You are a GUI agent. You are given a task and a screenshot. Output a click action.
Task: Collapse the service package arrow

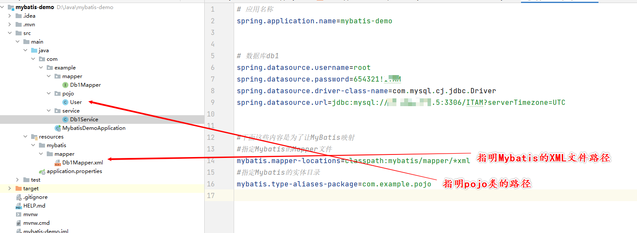pos(49,111)
